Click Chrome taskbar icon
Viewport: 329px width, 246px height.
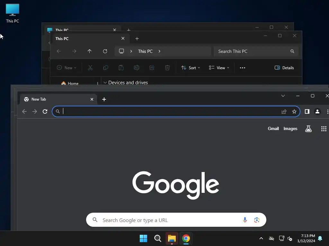186,238
